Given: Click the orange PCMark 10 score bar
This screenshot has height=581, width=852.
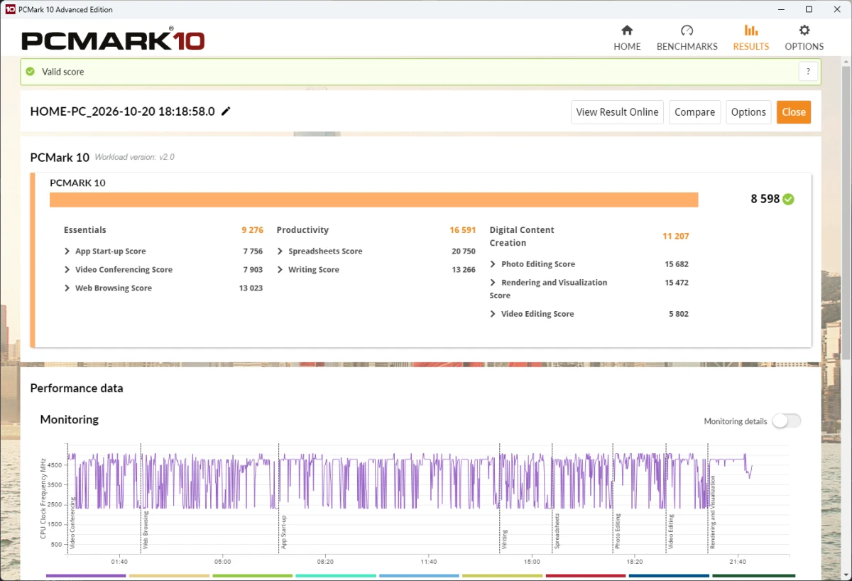Looking at the screenshot, I should (x=373, y=200).
